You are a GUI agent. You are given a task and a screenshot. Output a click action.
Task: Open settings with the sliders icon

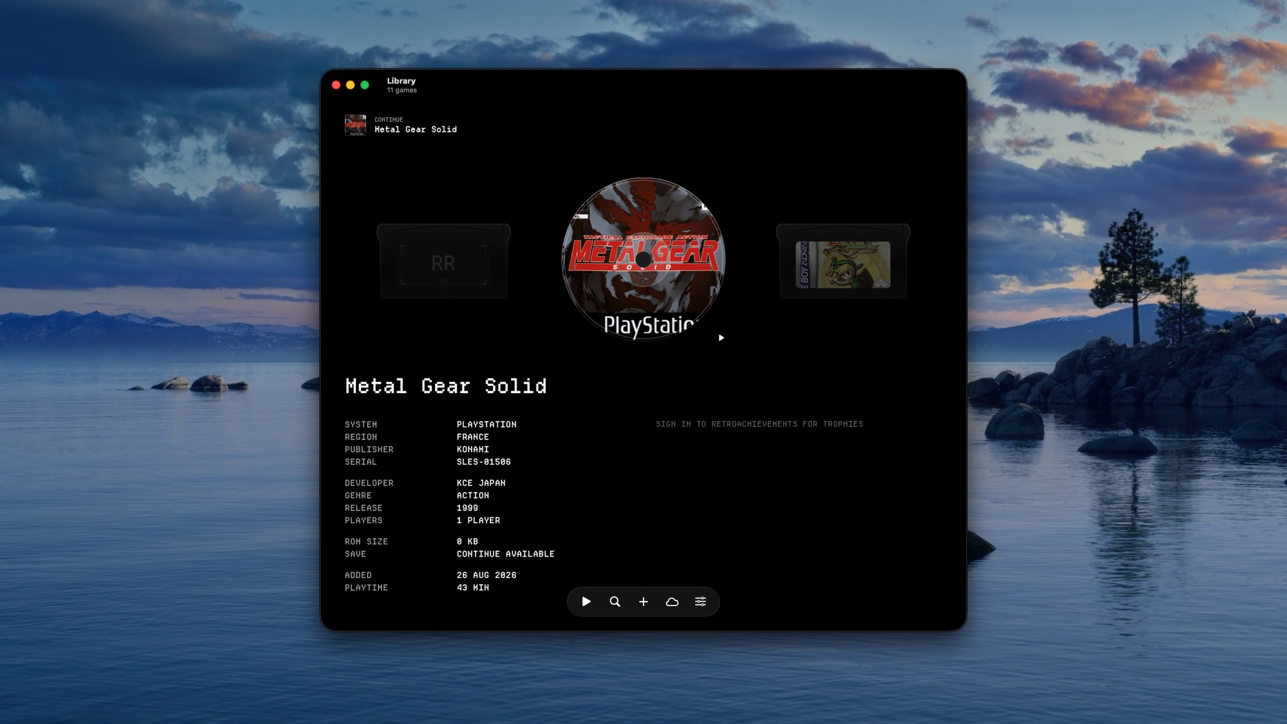click(701, 602)
